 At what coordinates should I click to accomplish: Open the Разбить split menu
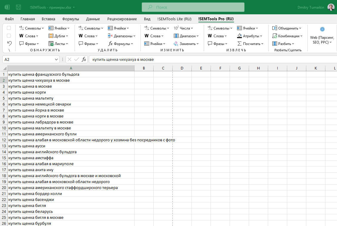283,44
